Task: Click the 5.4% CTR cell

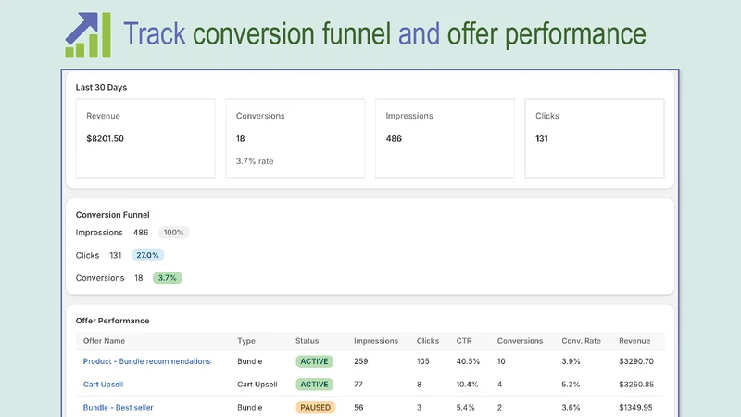Action: click(x=466, y=407)
